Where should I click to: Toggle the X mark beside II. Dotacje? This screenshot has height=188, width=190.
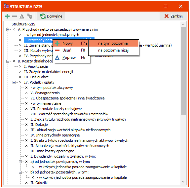[26, 125]
